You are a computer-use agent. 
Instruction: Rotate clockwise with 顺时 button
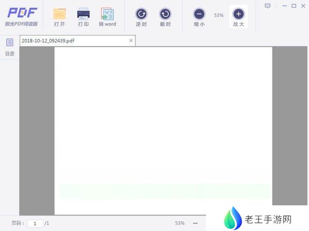coord(165,17)
